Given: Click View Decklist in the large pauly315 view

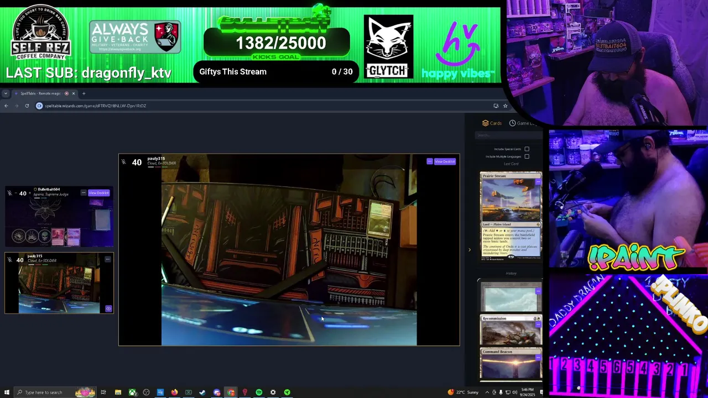Looking at the screenshot, I should click(x=445, y=161).
